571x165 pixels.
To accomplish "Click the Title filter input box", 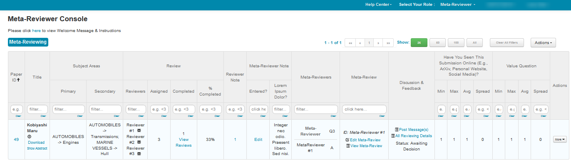I will (x=37, y=109).
